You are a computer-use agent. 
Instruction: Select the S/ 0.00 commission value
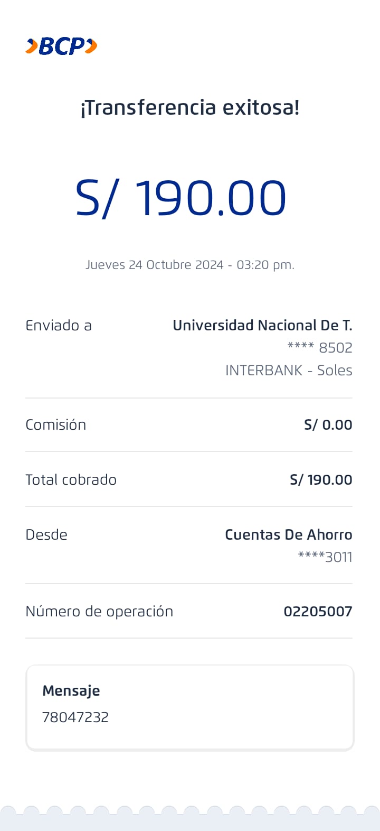coord(328,425)
